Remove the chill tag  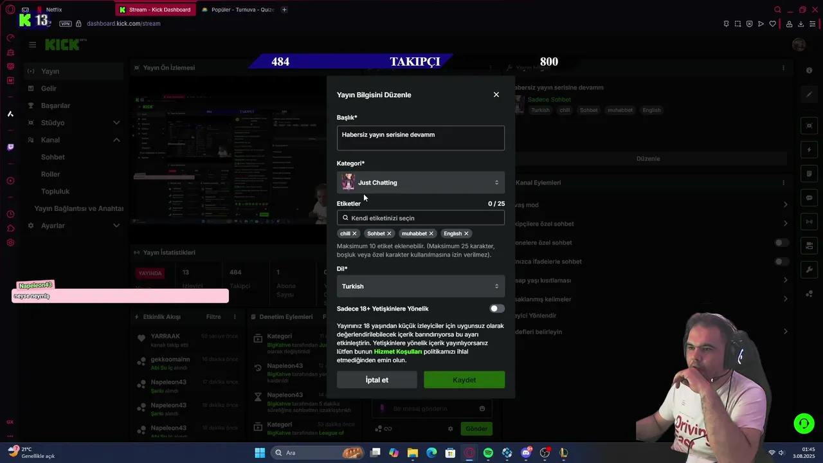pos(354,233)
